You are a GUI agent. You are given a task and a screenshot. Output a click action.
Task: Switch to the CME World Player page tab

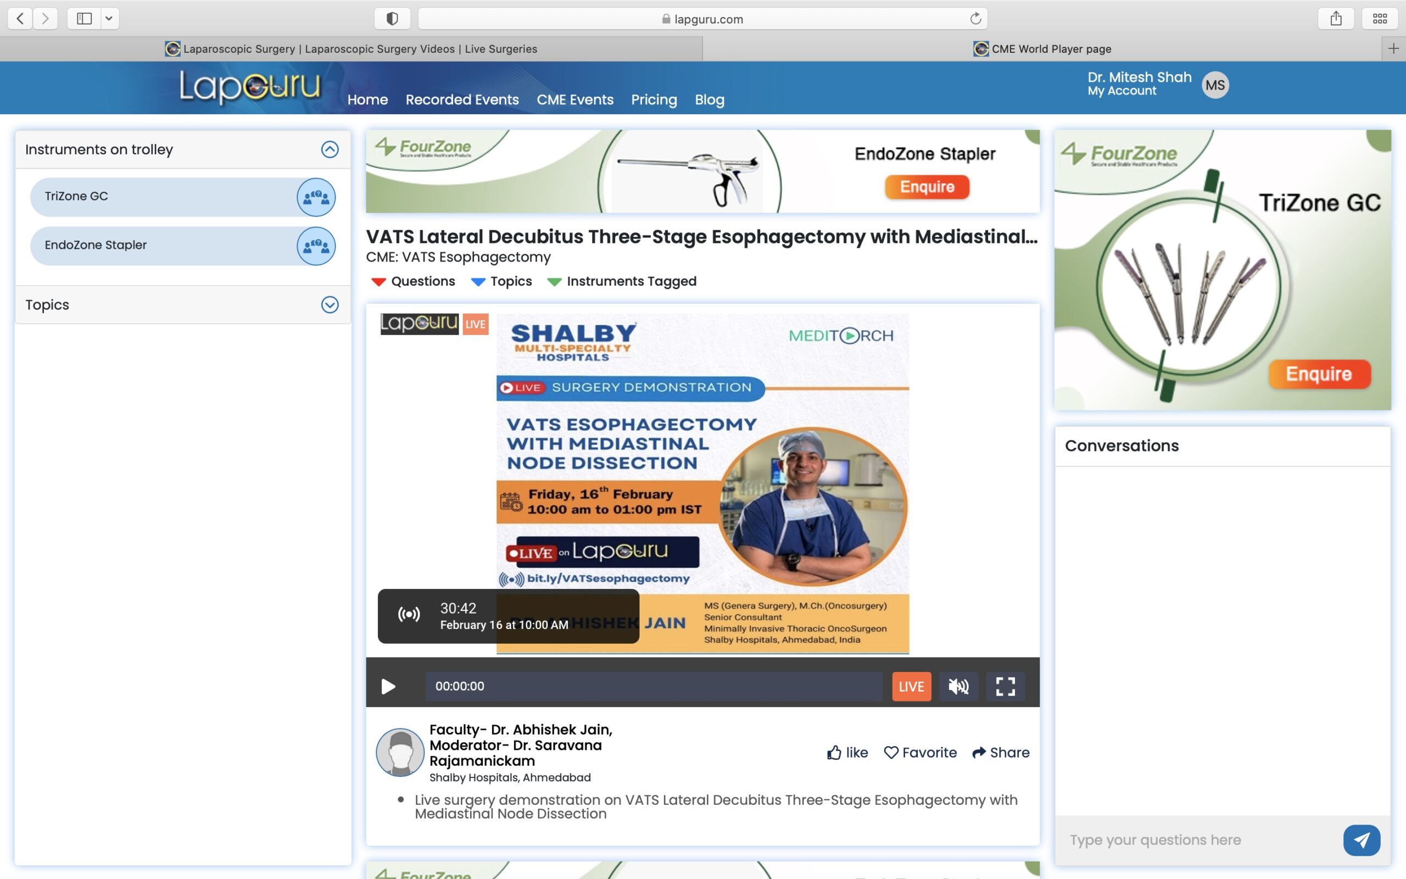click(x=1042, y=49)
